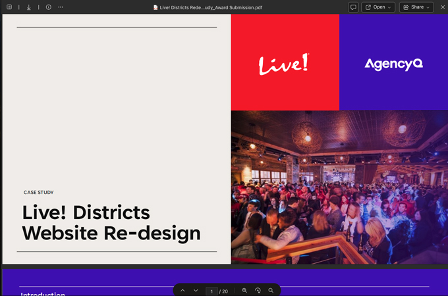Go to next page with down chevron
The image size is (448, 296).
point(196,291)
